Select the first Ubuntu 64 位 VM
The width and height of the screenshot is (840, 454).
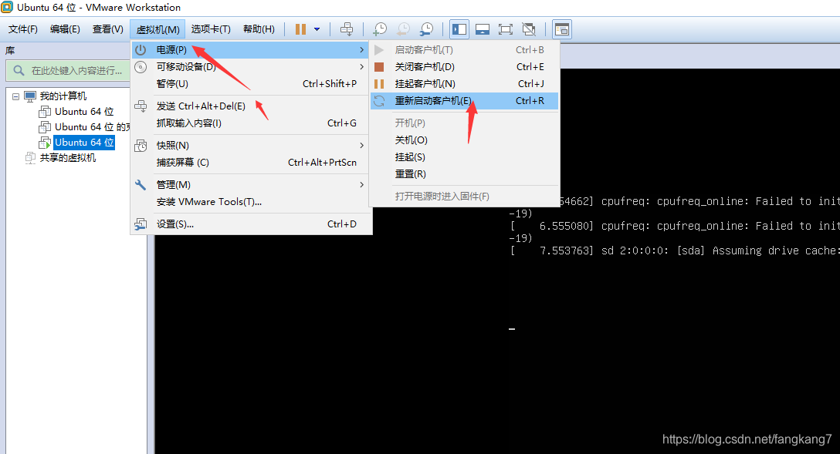point(84,112)
